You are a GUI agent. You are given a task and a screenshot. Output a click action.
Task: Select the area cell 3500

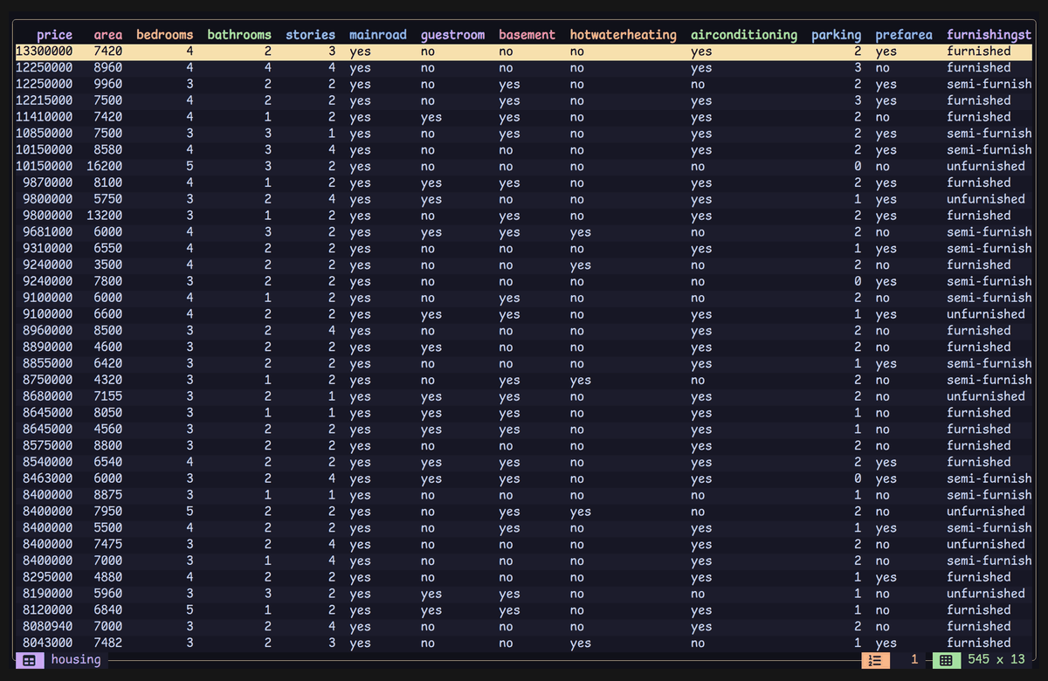pos(108,265)
